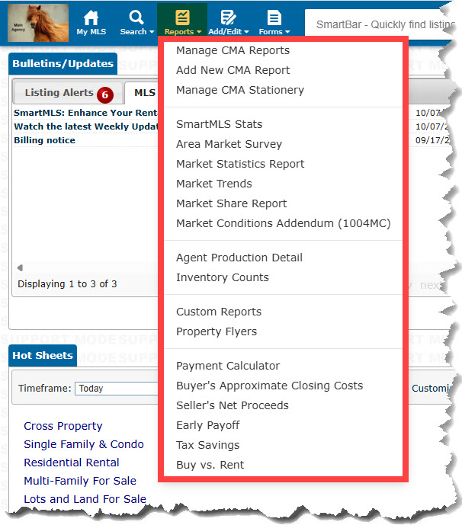The image size is (462, 525).
Task: Open the Billing notice bulletin
Action: [x=44, y=140]
